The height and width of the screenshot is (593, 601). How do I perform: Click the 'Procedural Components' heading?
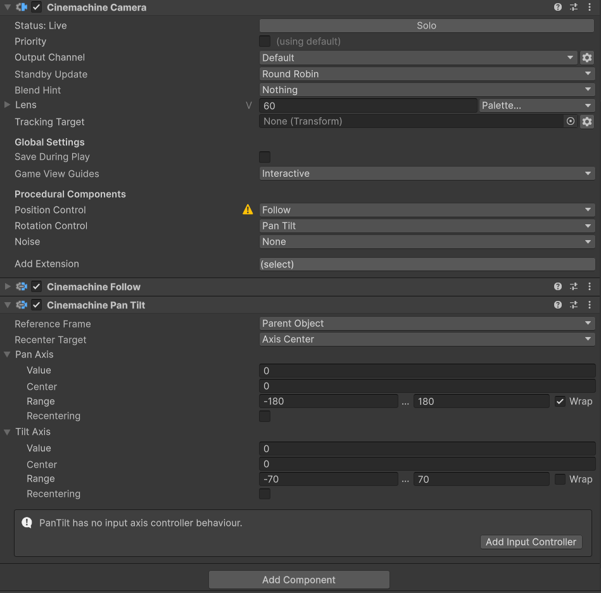70,194
